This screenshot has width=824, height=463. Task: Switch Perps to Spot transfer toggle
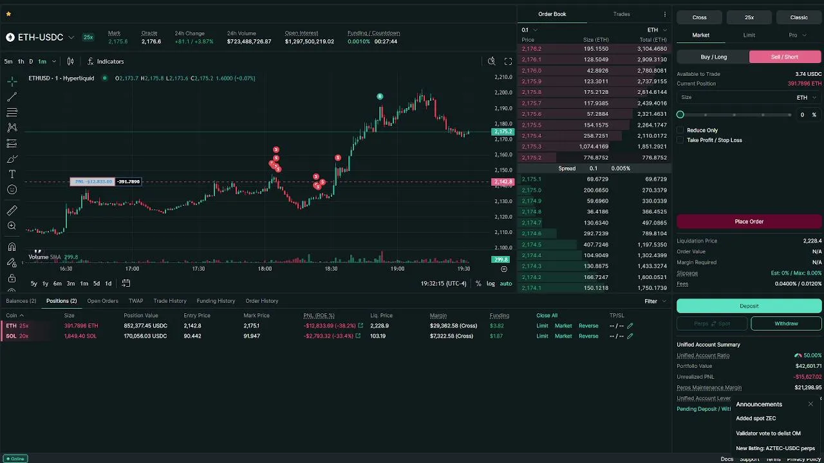712,323
